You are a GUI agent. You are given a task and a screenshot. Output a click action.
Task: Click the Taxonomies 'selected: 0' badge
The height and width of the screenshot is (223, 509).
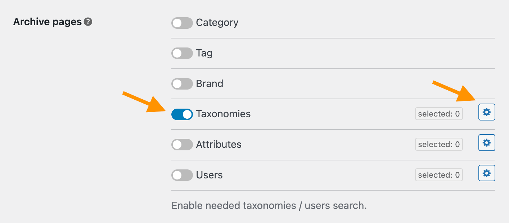(439, 114)
